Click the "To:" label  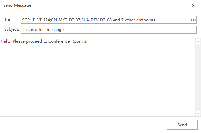tap(7, 20)
